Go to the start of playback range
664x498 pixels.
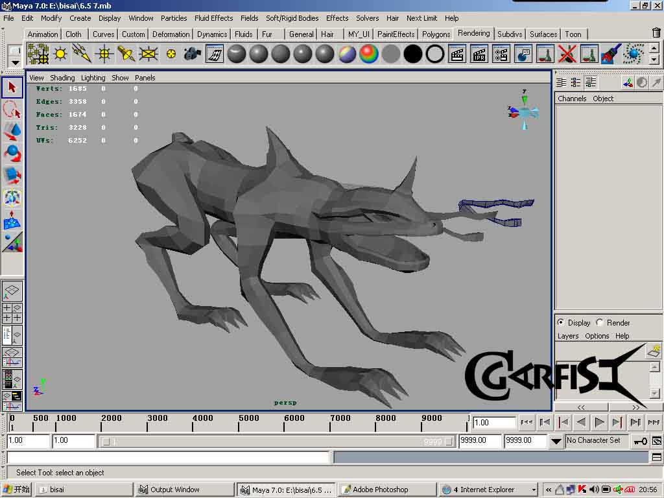(x=527, y=422)
